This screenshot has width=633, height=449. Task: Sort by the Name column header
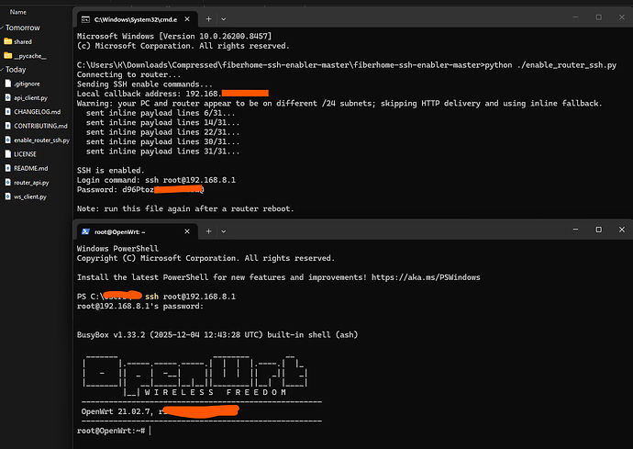pyautogui.click(x=17, y=12)
